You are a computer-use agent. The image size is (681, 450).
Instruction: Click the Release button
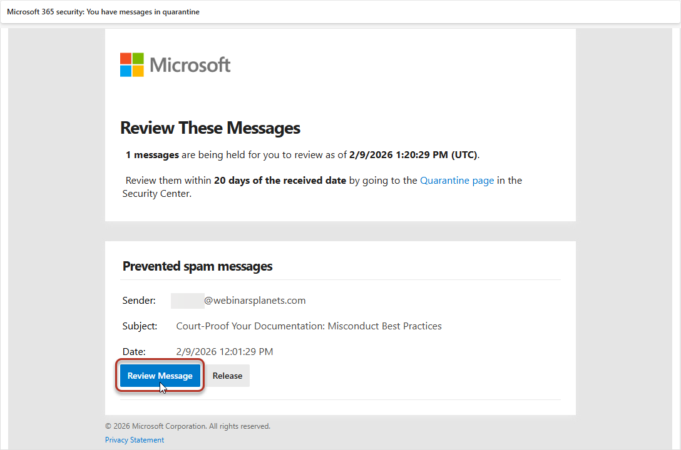227,376
